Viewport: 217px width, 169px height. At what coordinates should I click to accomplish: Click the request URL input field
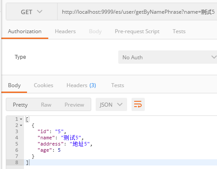pyautogui.click(x=137, y=12)
